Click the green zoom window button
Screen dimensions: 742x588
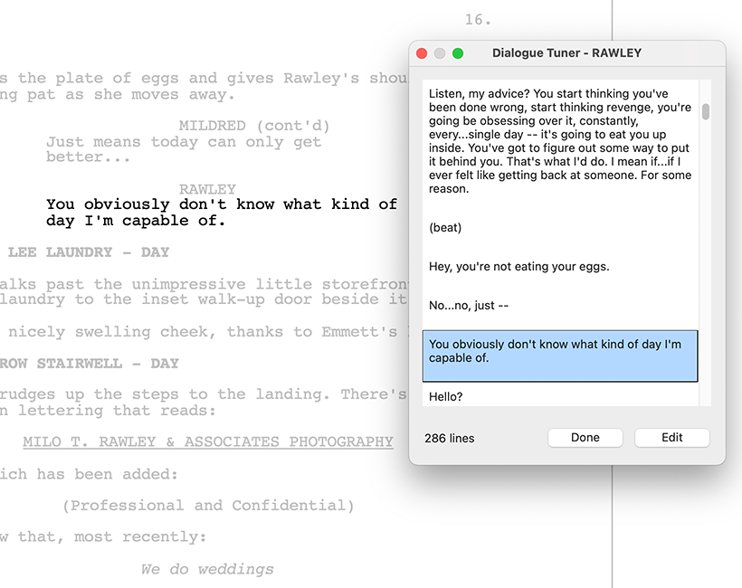pos(458,53)
